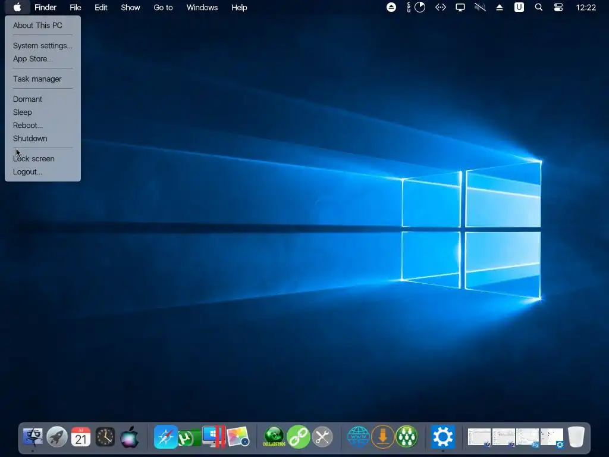Open System settings from the menu
The height and width of the screenshot is (457, 609).
coord(43,45)
